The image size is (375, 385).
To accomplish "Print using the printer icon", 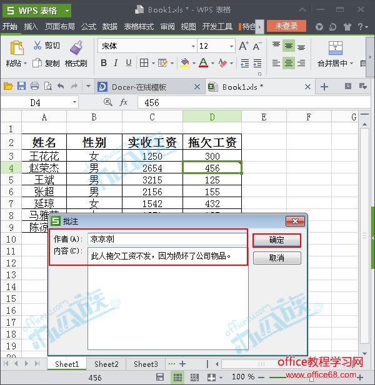I will point(34,87).
